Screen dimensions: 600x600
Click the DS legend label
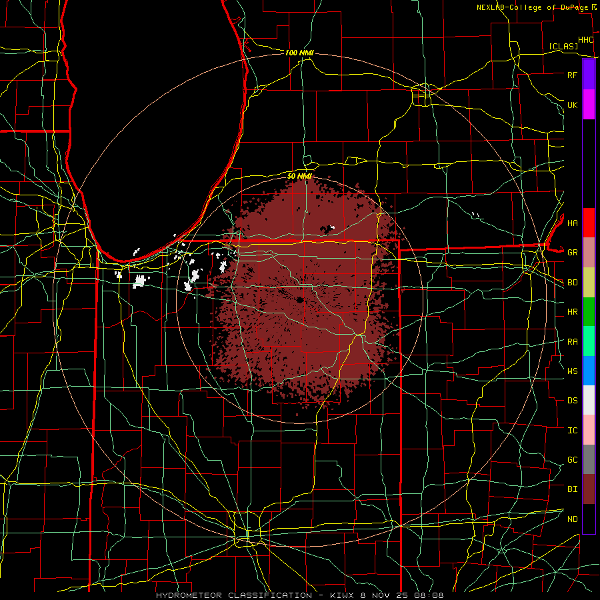[572, 401]
